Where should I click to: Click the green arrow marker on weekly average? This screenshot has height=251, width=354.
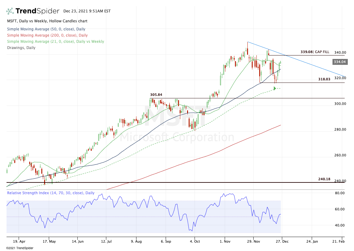point(275,88)
